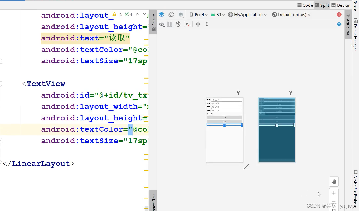Screen dimensions: 359x211
Task: Click the blueprint layout preview thumbnail
Action: [x=277, y=130]
